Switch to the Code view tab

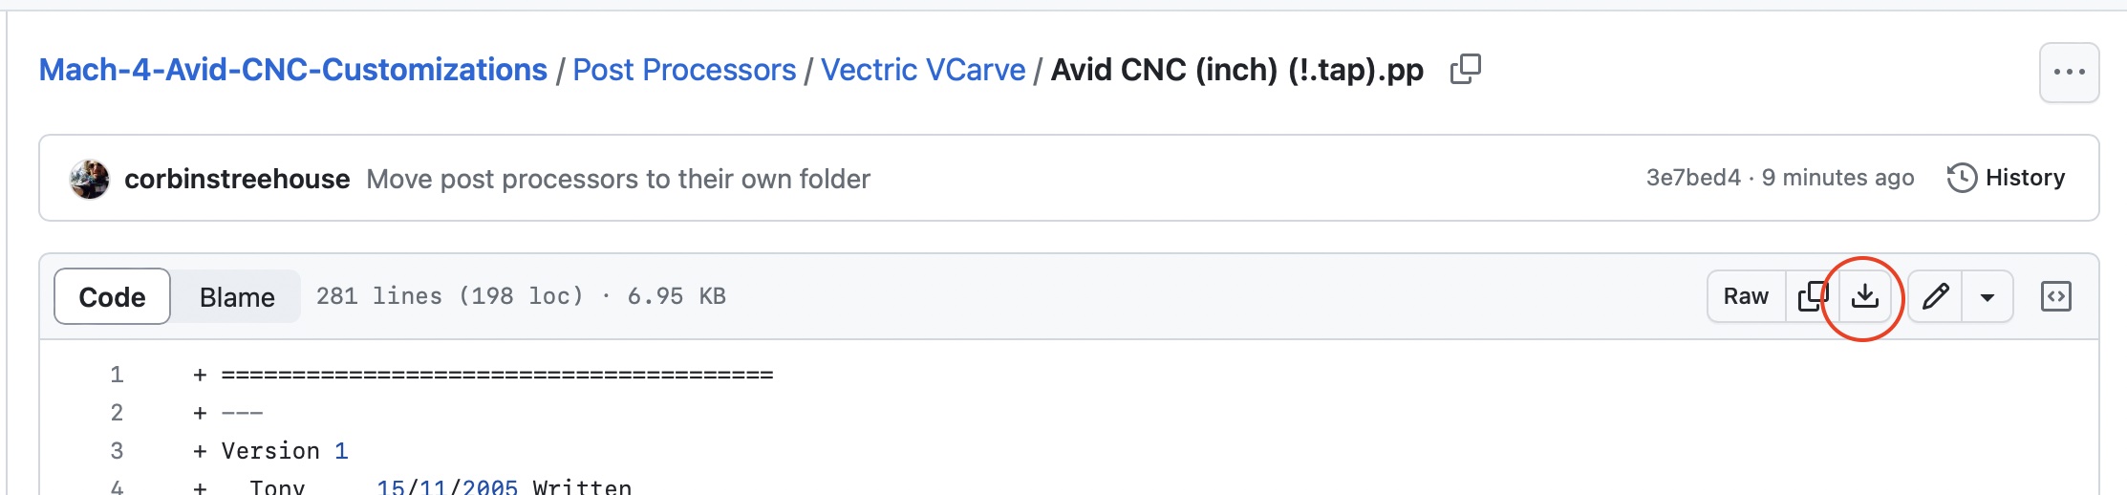tap(112, 297)
